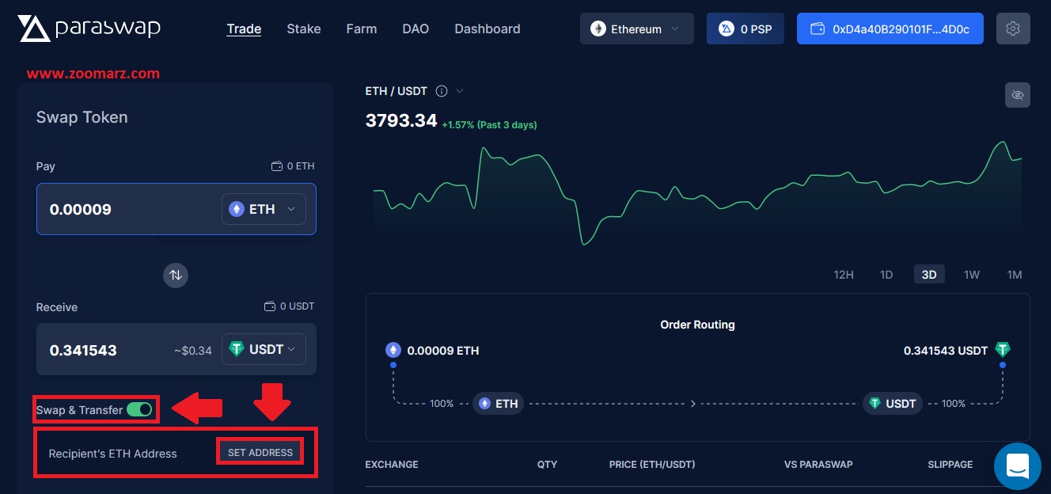
Task: Hide the price chart with eye icon
Action: coord(1018,95)
